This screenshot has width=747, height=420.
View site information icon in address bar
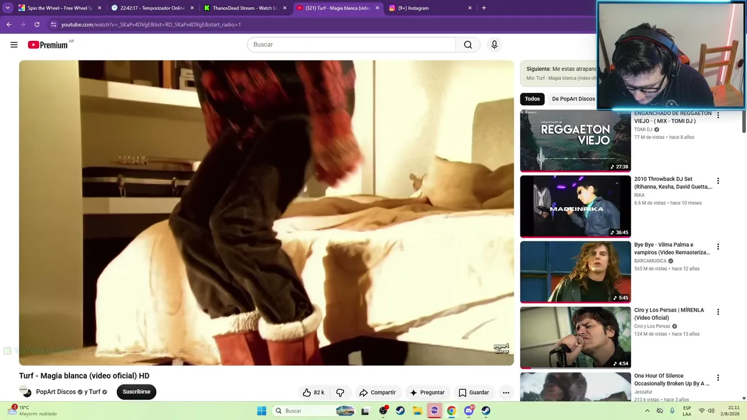54,24
